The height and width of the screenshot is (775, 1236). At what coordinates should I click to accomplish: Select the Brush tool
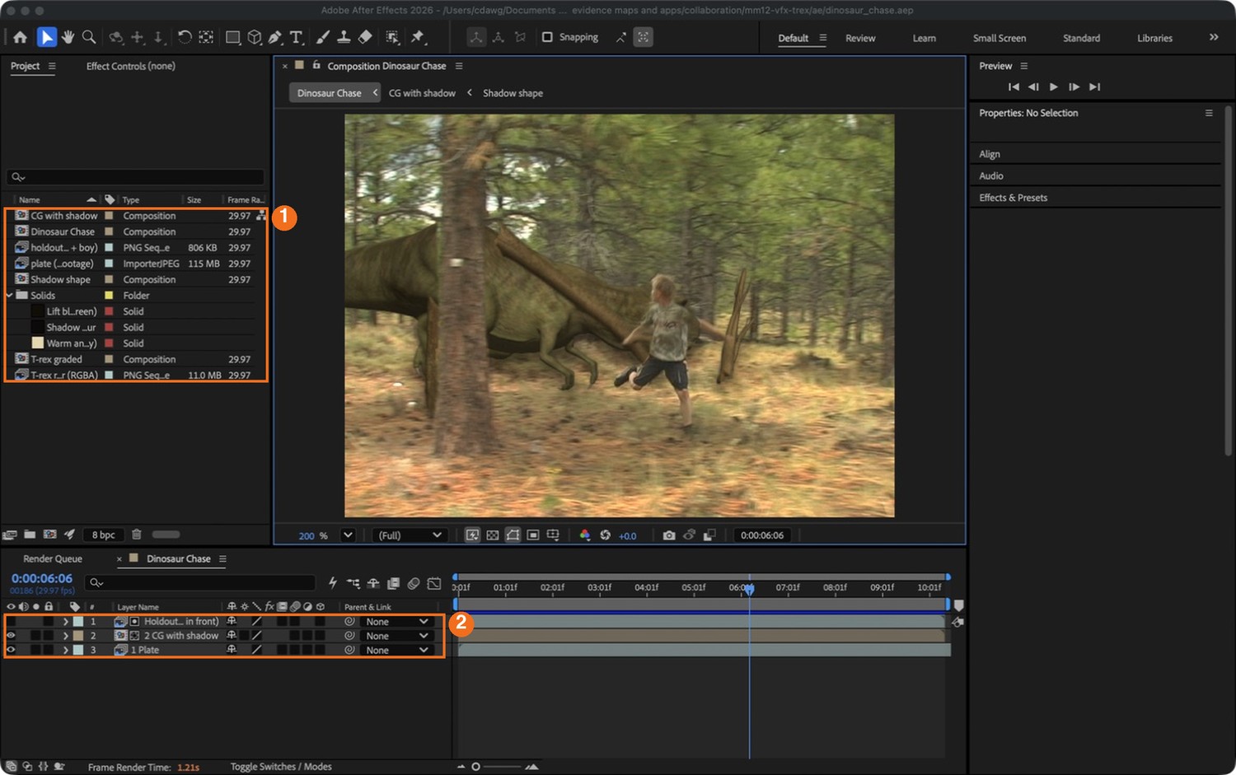pos(323,37)
